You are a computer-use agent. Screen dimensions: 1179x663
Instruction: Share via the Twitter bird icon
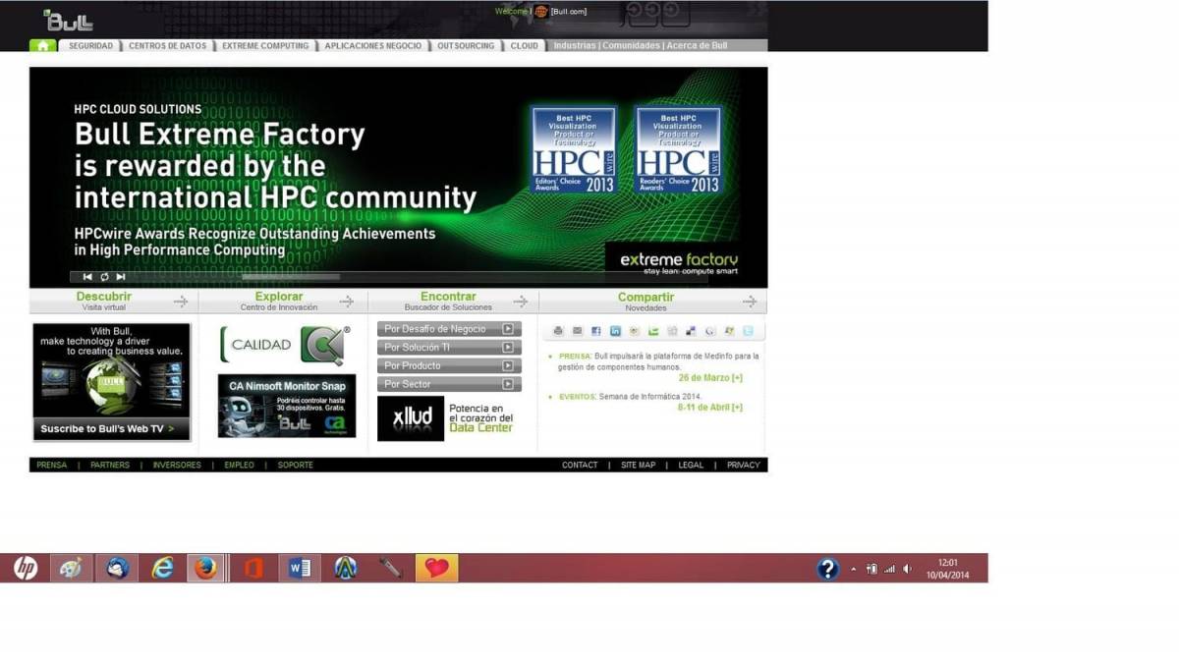(748, 331)
